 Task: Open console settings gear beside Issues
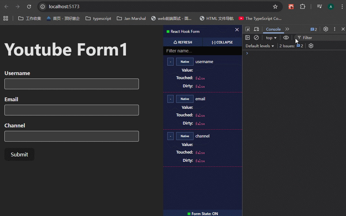311,46
